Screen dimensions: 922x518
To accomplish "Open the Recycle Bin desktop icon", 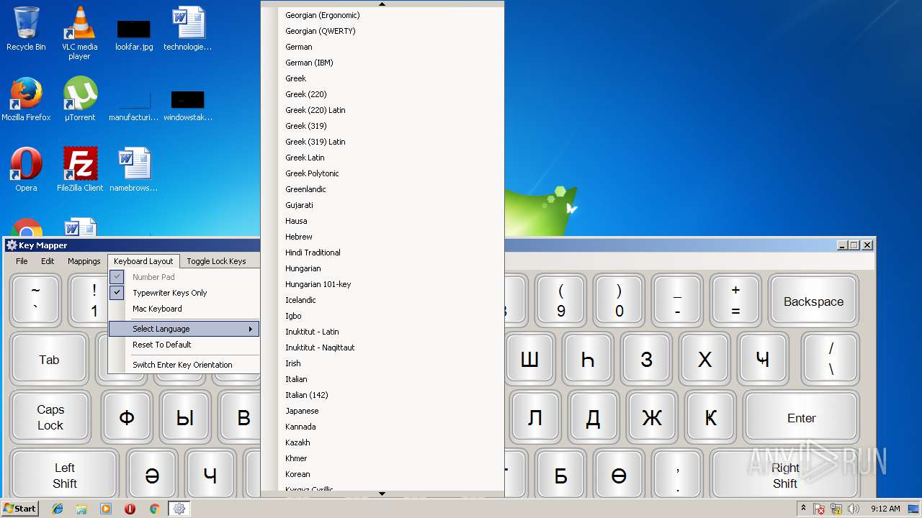I will (26, 29).
